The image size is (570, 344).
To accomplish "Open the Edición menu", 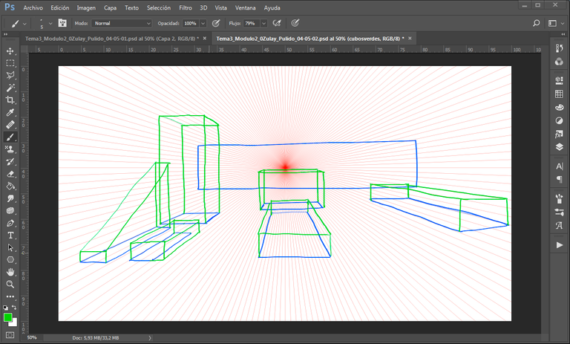I will [60, 7].
